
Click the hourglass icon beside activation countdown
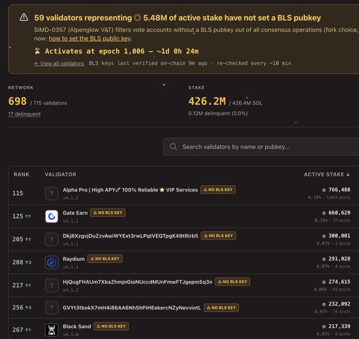(38, 51)
